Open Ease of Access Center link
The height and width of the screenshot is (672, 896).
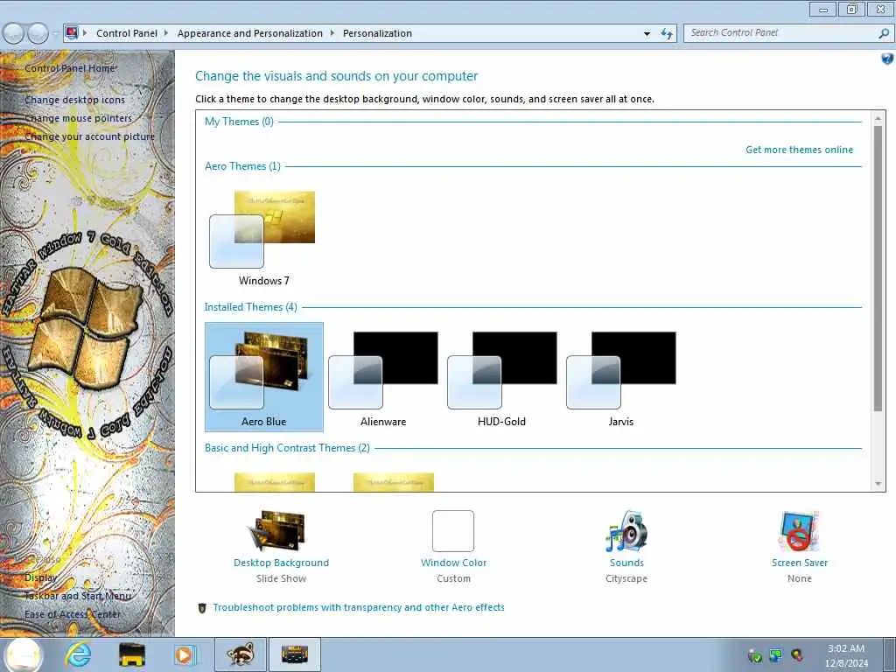(x=72, y=614)
